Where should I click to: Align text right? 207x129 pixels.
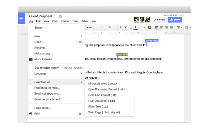[166, 27]
